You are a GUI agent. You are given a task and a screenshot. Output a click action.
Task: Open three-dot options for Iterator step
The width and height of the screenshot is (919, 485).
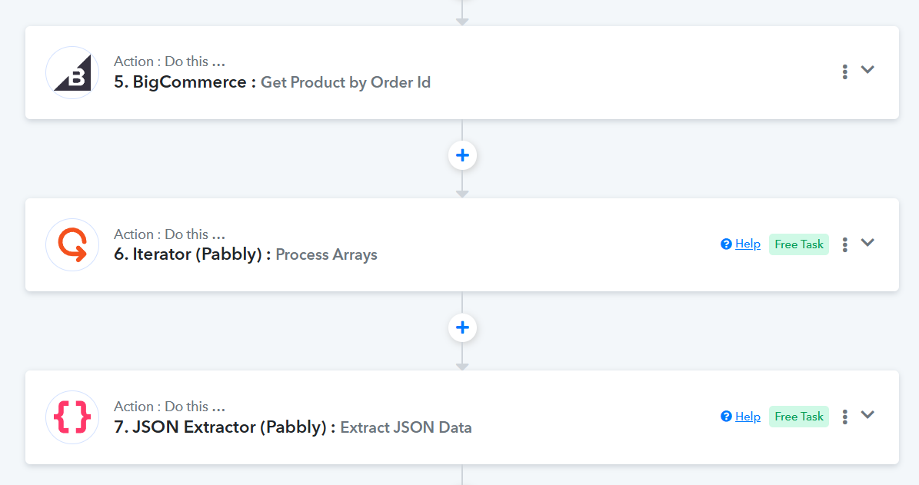[844, 244]
